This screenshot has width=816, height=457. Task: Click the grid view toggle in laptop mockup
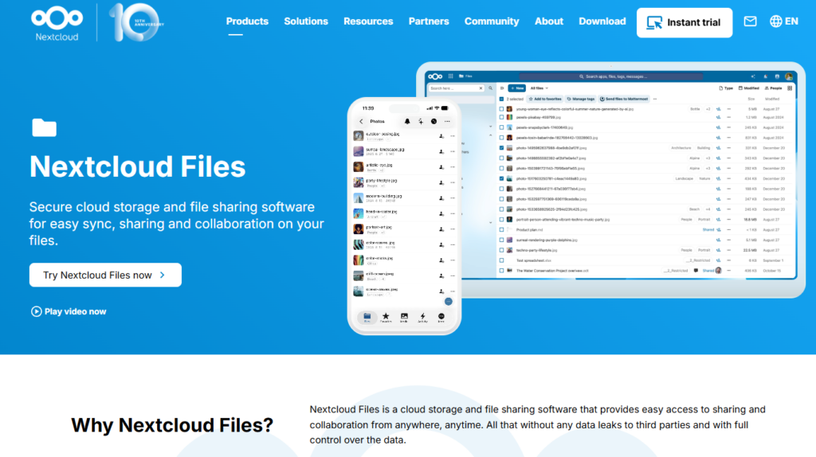click(x=790, y=88)
